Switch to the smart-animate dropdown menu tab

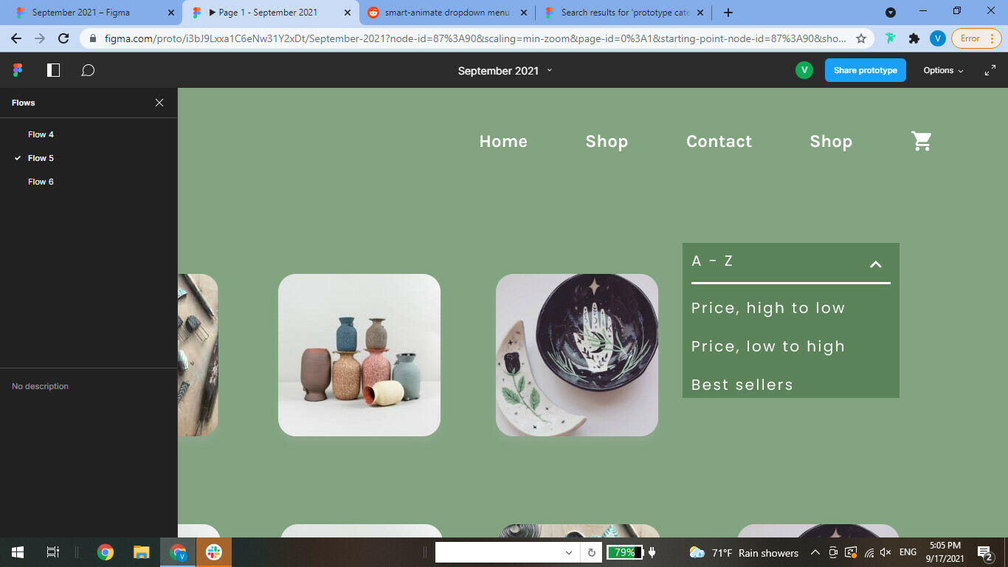(x=447, y=13)
